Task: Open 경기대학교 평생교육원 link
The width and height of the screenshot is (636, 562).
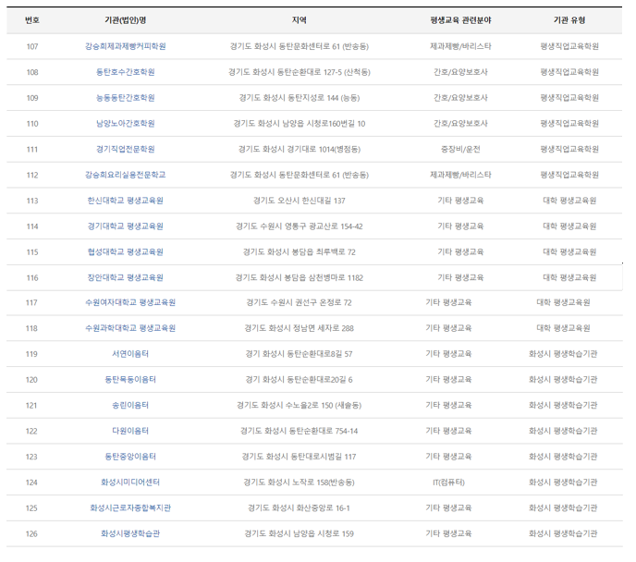Action: click(126, 226)
